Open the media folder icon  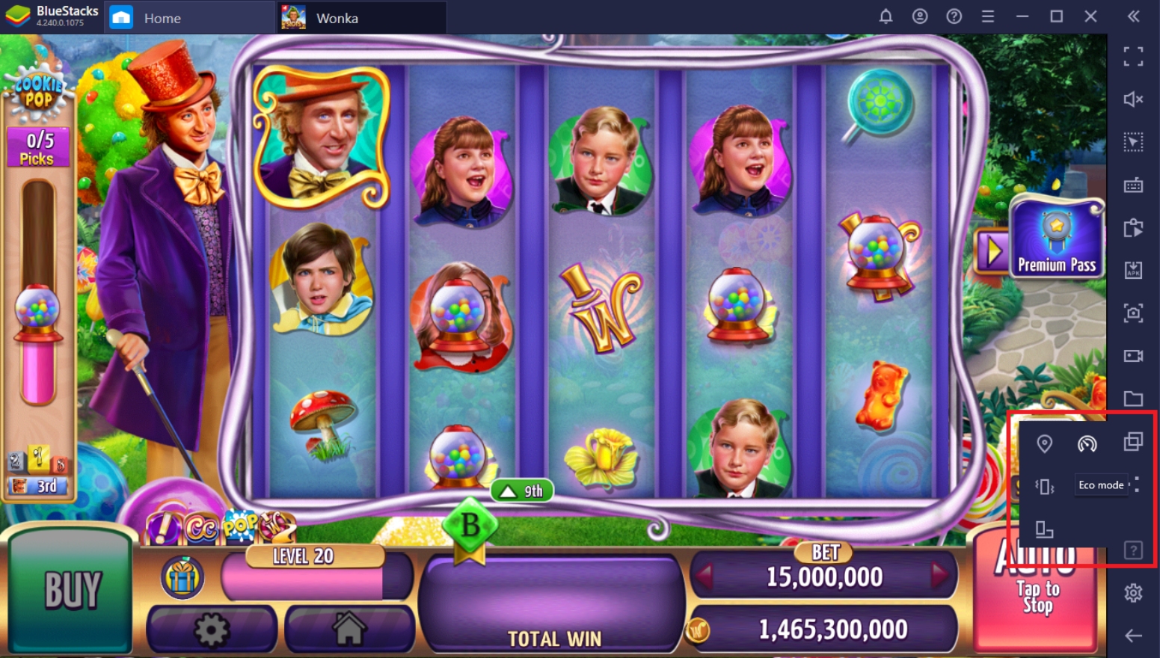[x=1133, y=399]
